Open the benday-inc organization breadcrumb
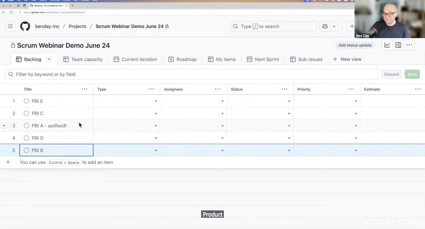The image size is (425, 229). tap(47, 26)
